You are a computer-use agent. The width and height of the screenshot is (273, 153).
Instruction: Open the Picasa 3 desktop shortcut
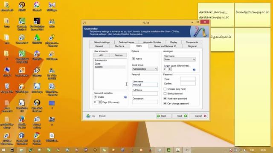(x=37, y=7)
